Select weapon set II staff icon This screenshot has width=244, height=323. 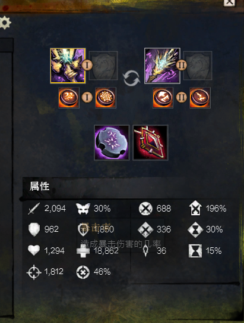coord(162,66)
